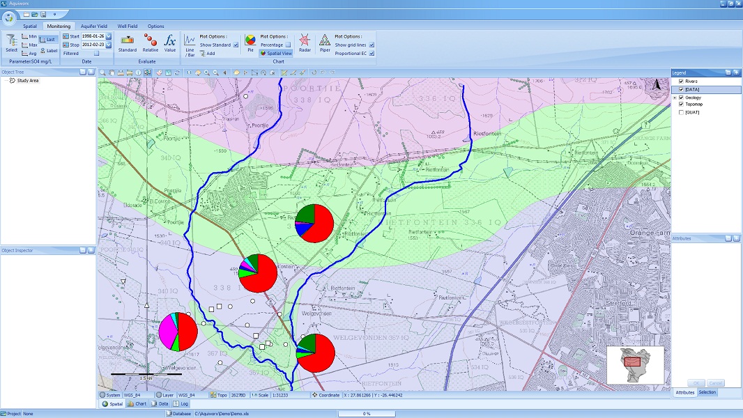Choose the Line / Bar chart icon
Screen dimensions: 743x418
pyautogui.click(x=190, y=41)
